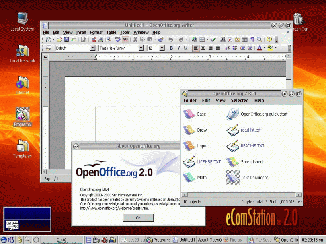The height and width of the screenshot is (244, 326).
Task: Open Find & Replace with the binoculars
Action: click(223, 39)
